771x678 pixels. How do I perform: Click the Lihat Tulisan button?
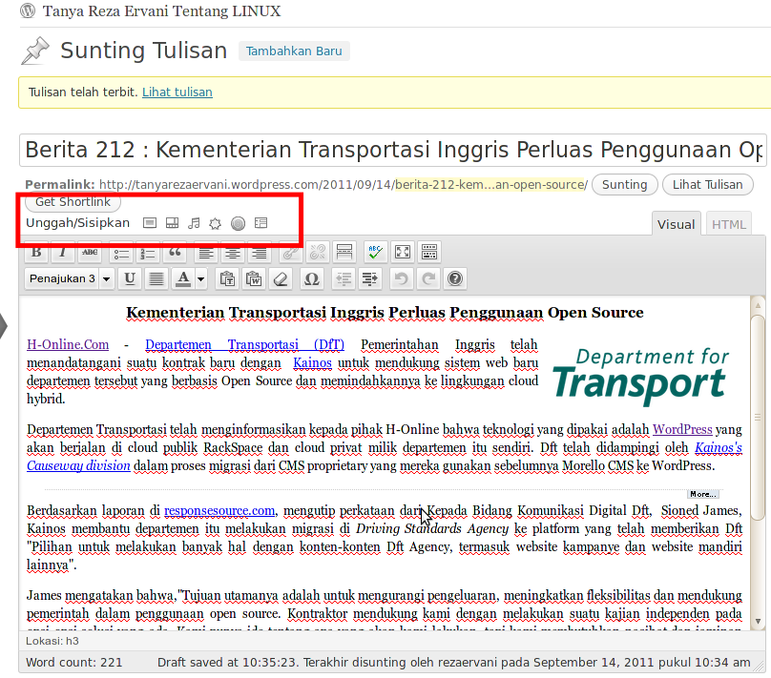pos(708,185)
